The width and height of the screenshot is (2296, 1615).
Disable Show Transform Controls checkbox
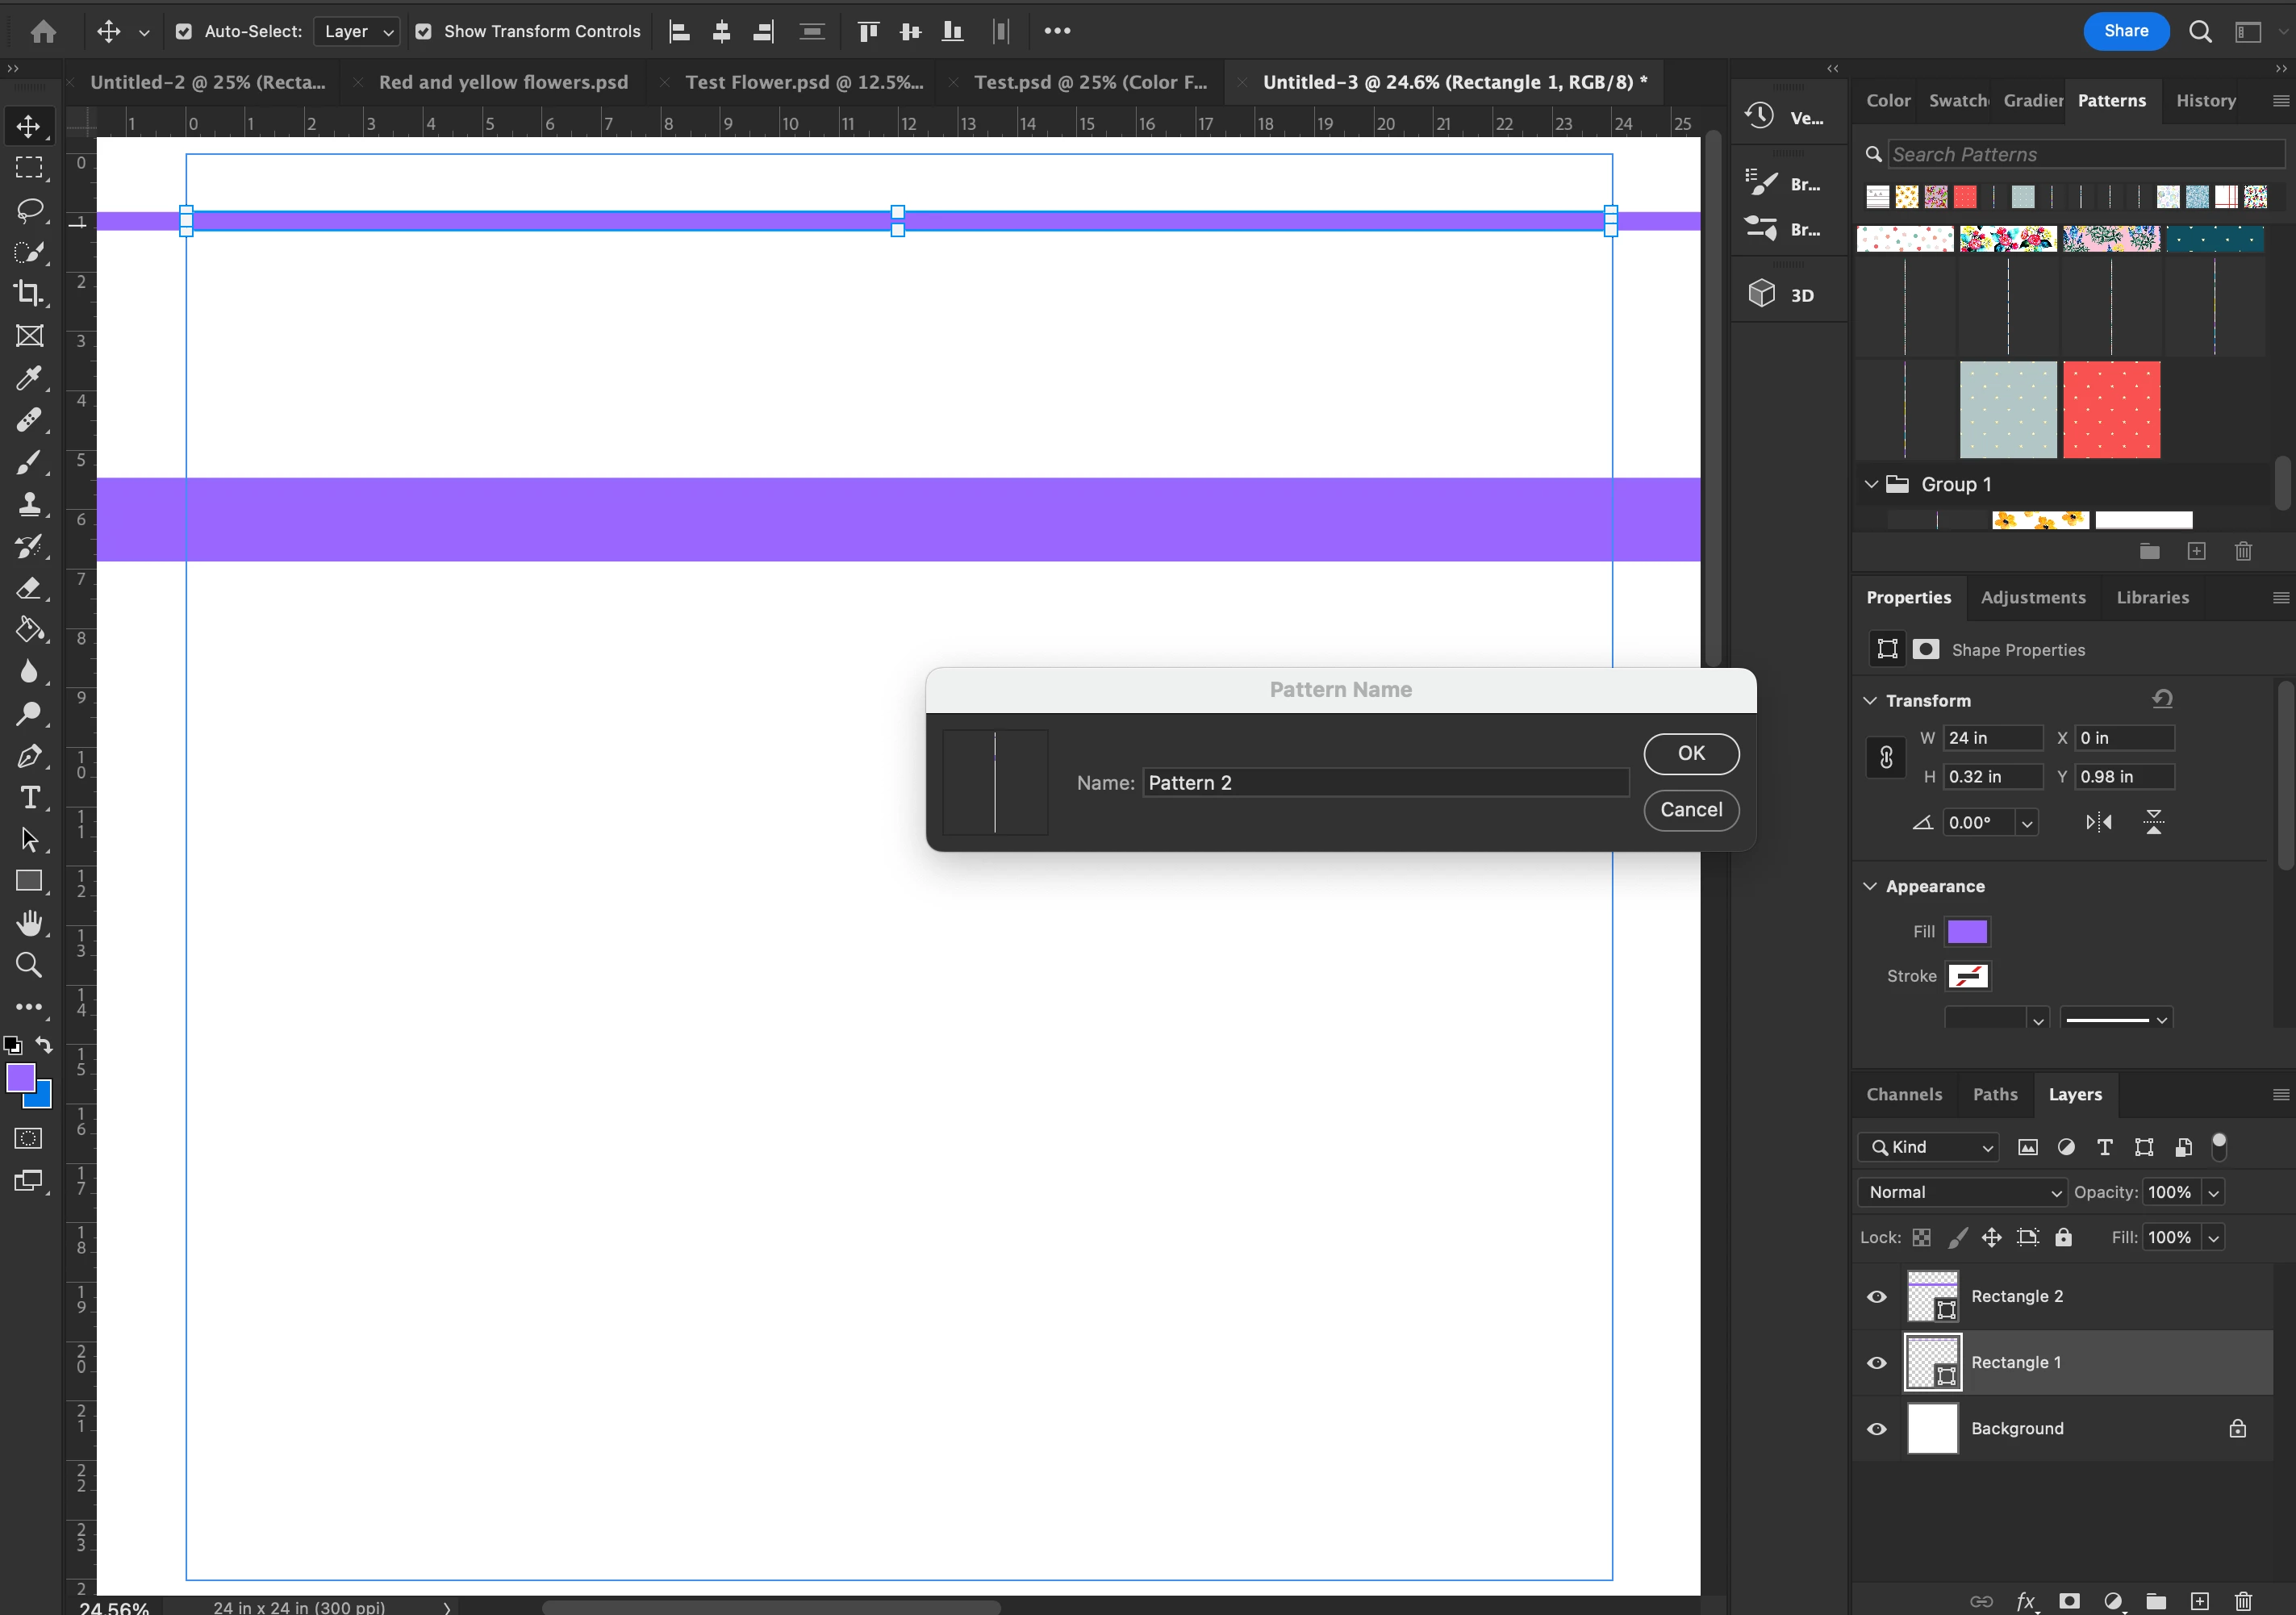[424, 31]
